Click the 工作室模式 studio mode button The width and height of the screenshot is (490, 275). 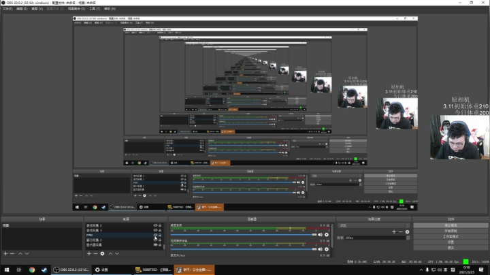click(x=451, y=237)
